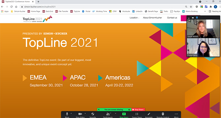Open the Apps bookmarks shortcut
The width and height of the screenshot is (221, 118).
5,11
